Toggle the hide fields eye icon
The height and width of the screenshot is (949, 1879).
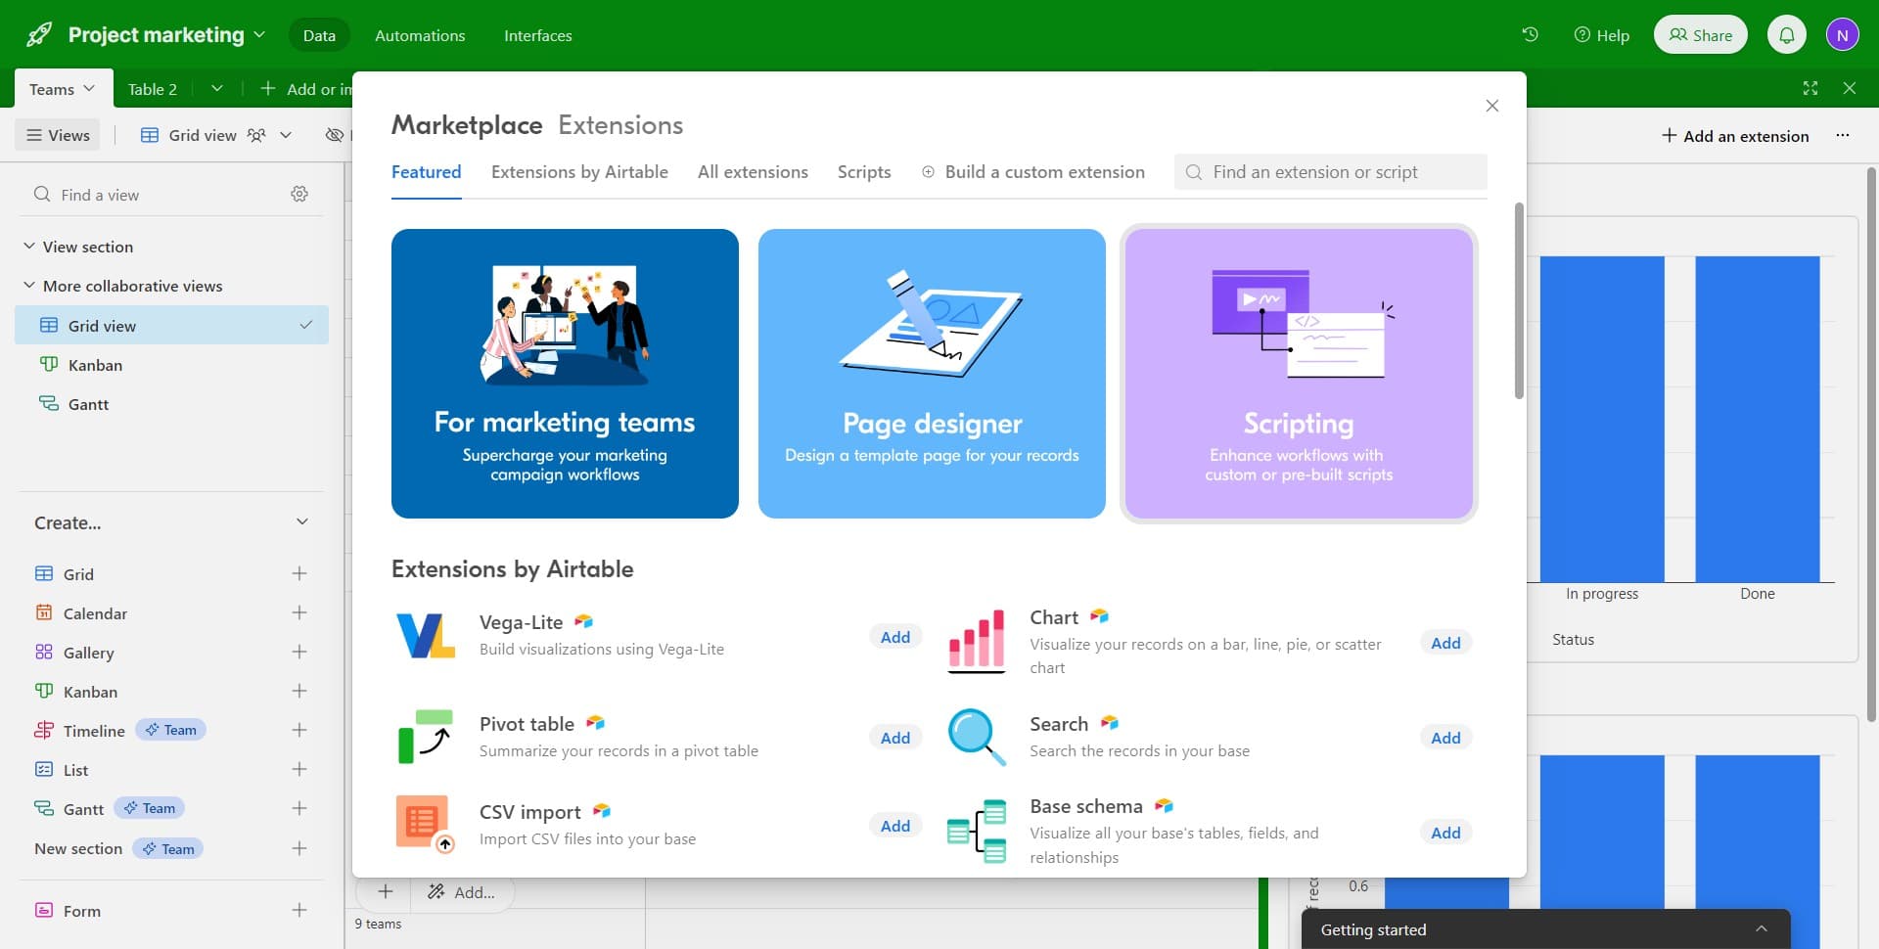click(334, 135)
